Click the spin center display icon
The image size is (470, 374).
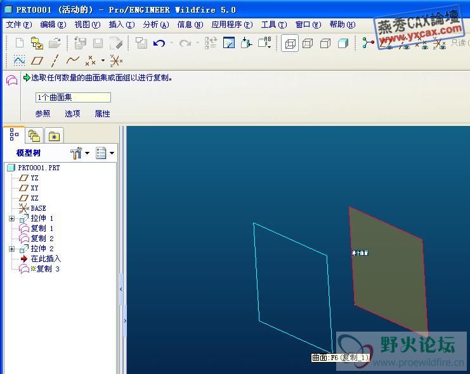click(x=368, y=43)
